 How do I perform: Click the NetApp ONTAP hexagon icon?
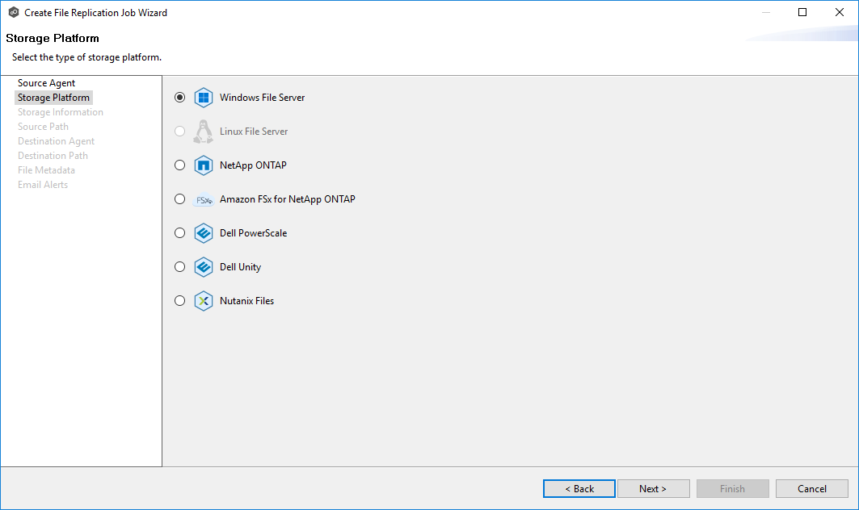click(204, 165)
